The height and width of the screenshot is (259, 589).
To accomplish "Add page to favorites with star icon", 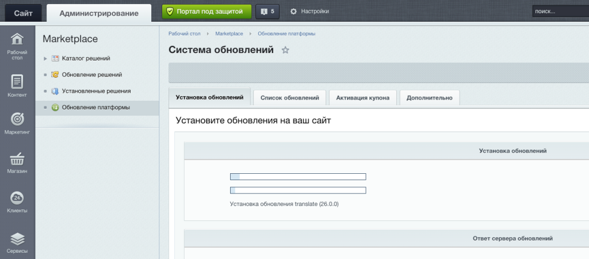I will (285, 50).
